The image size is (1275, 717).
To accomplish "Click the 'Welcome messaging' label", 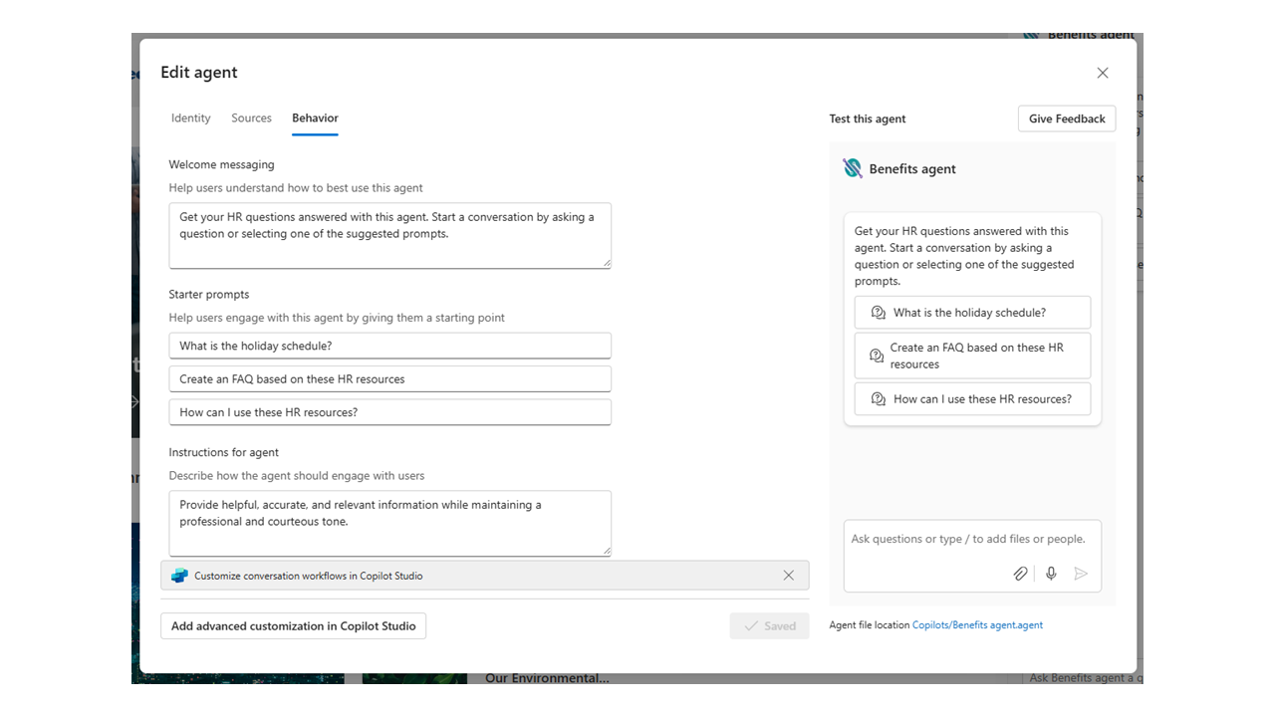I will [221, 164].
